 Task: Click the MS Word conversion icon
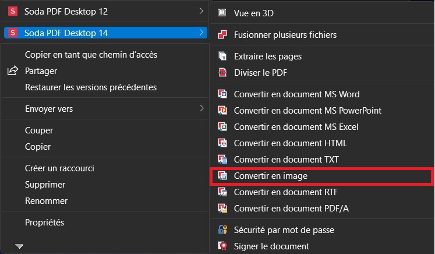pyautogui.click(x=222, y=94)
